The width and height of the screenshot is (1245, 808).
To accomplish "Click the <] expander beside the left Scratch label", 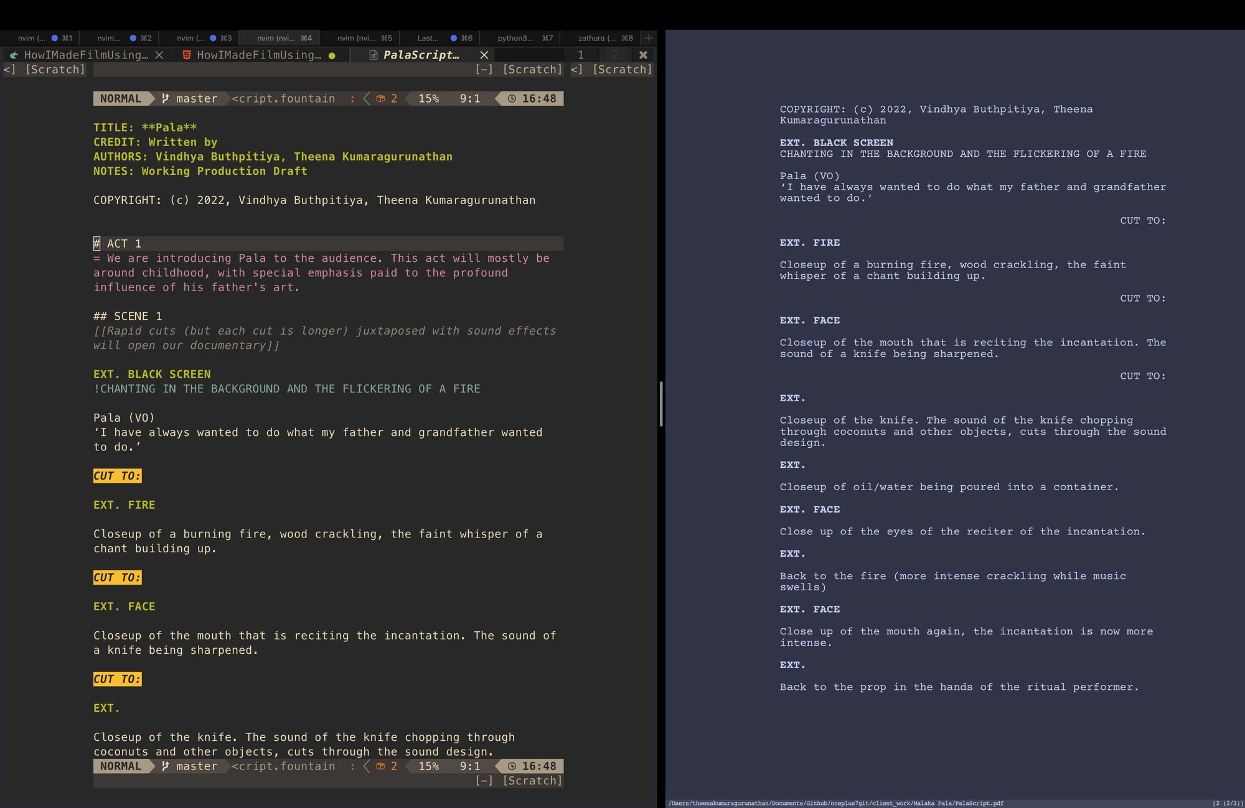I will (x=8, y=69).
